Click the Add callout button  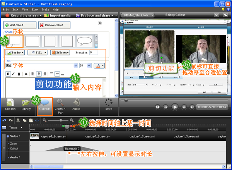[x=20, y=25]
